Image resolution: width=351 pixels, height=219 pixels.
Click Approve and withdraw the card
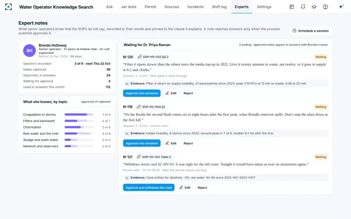coord(149,187)
